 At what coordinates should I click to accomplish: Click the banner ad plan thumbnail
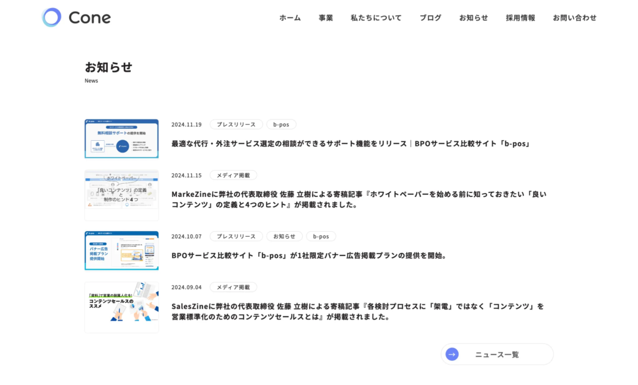point(121,250)
